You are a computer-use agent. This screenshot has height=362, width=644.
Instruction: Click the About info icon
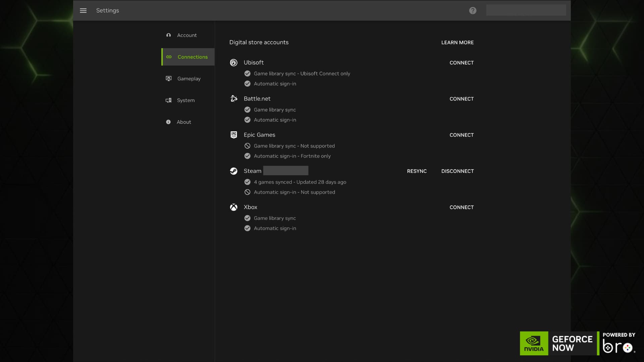click(168, 122)
